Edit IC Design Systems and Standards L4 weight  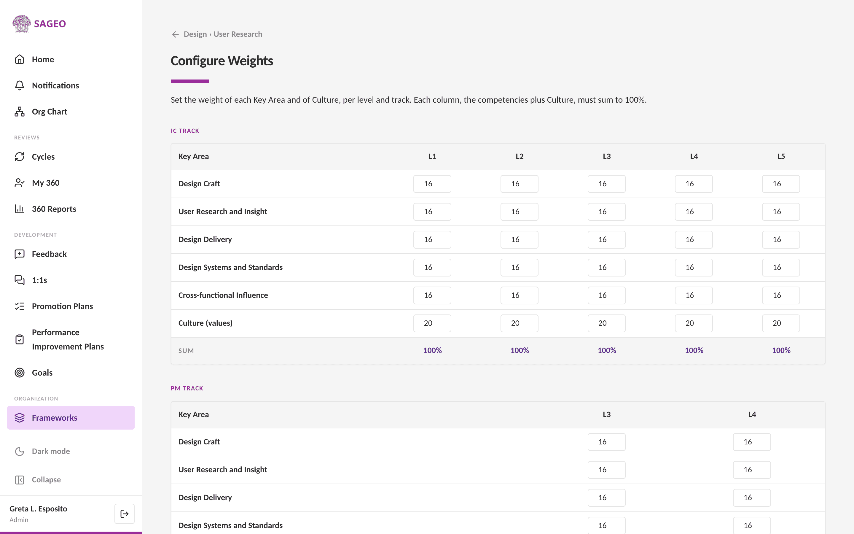(694, 267)
